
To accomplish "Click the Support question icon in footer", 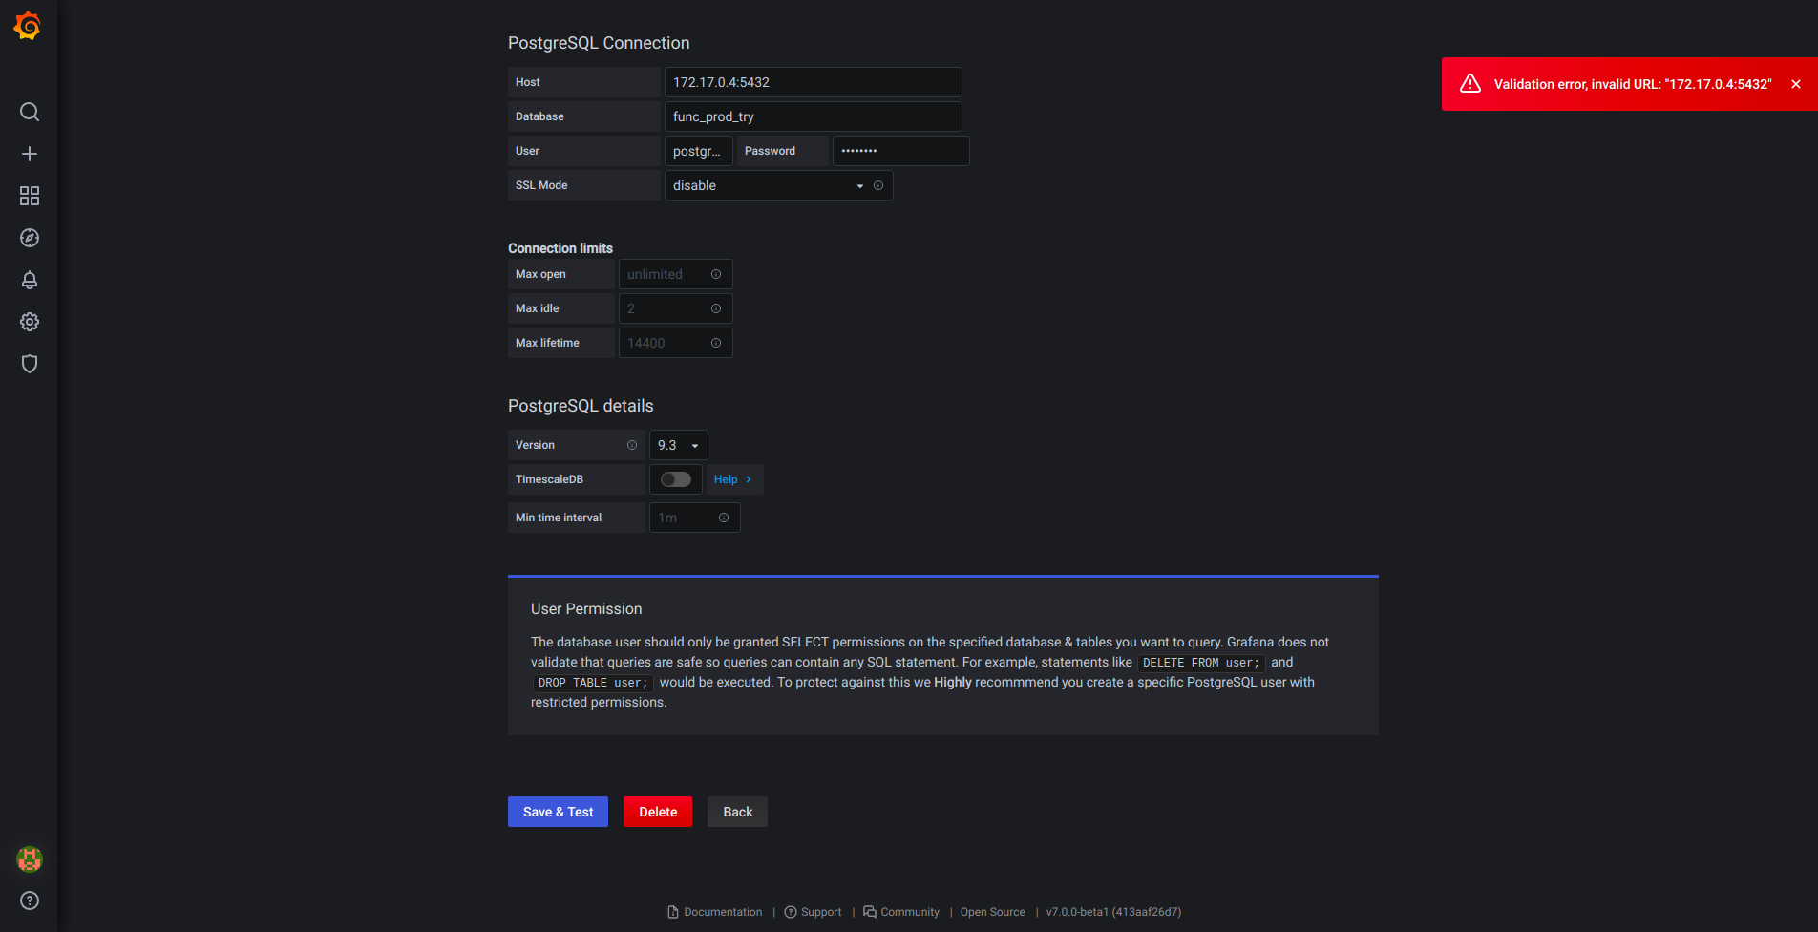I will [791, 912].
